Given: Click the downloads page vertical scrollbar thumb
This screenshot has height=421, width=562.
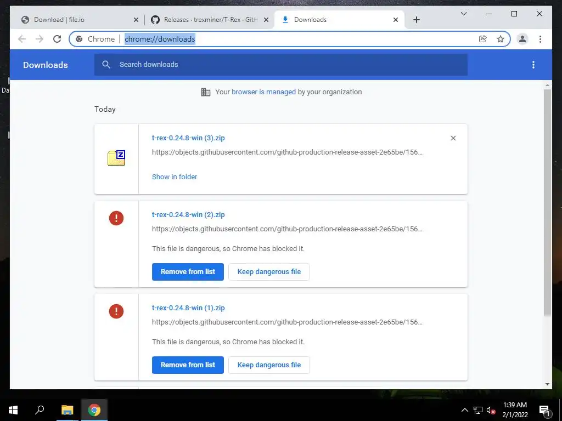Looking at the screenshot, I should pyautogui.click(x=547, y=203).
